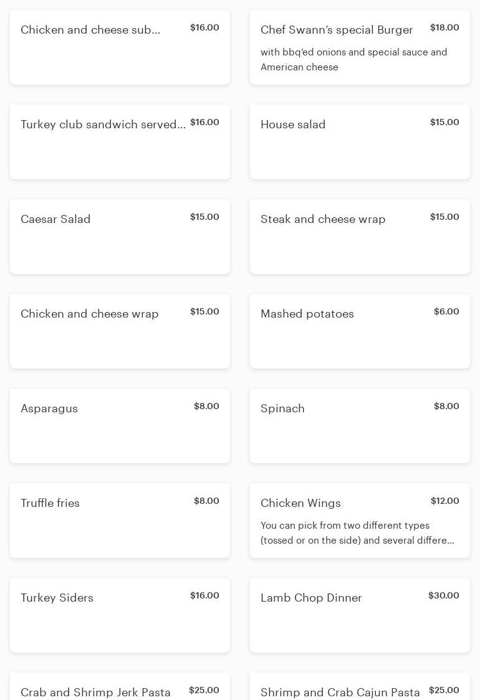The width and height of the screenshot is (480, 700).
Task: Click the Chicken Wings description text
Action: point(357,533)
